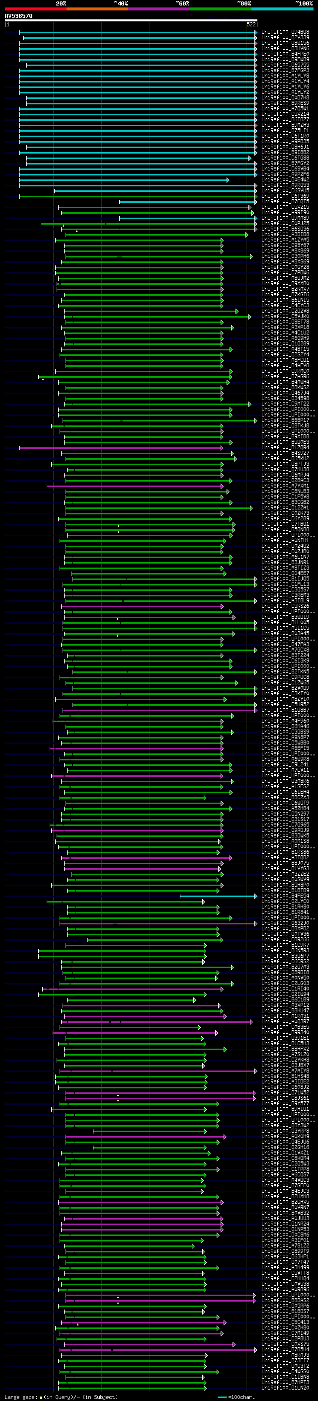
Task: Select label UniRef100_B9I8B2
Action: point(285,152)
